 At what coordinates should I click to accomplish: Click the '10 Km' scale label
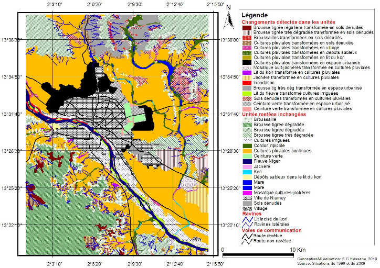[298, 250]
